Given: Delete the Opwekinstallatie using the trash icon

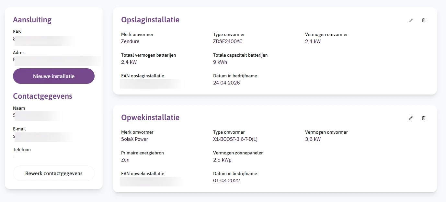Looking at the screenshot, I should 423,118.
